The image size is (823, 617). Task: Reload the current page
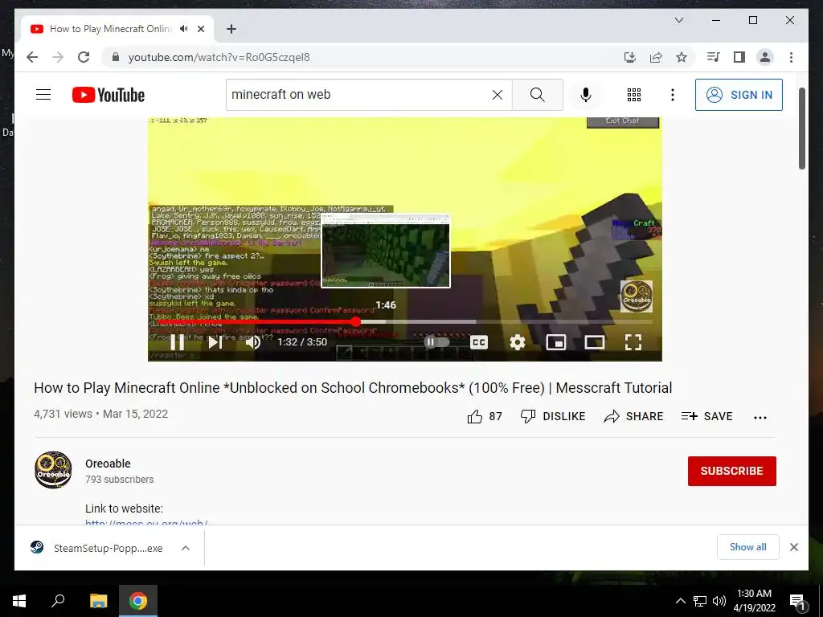pos(84,57)
